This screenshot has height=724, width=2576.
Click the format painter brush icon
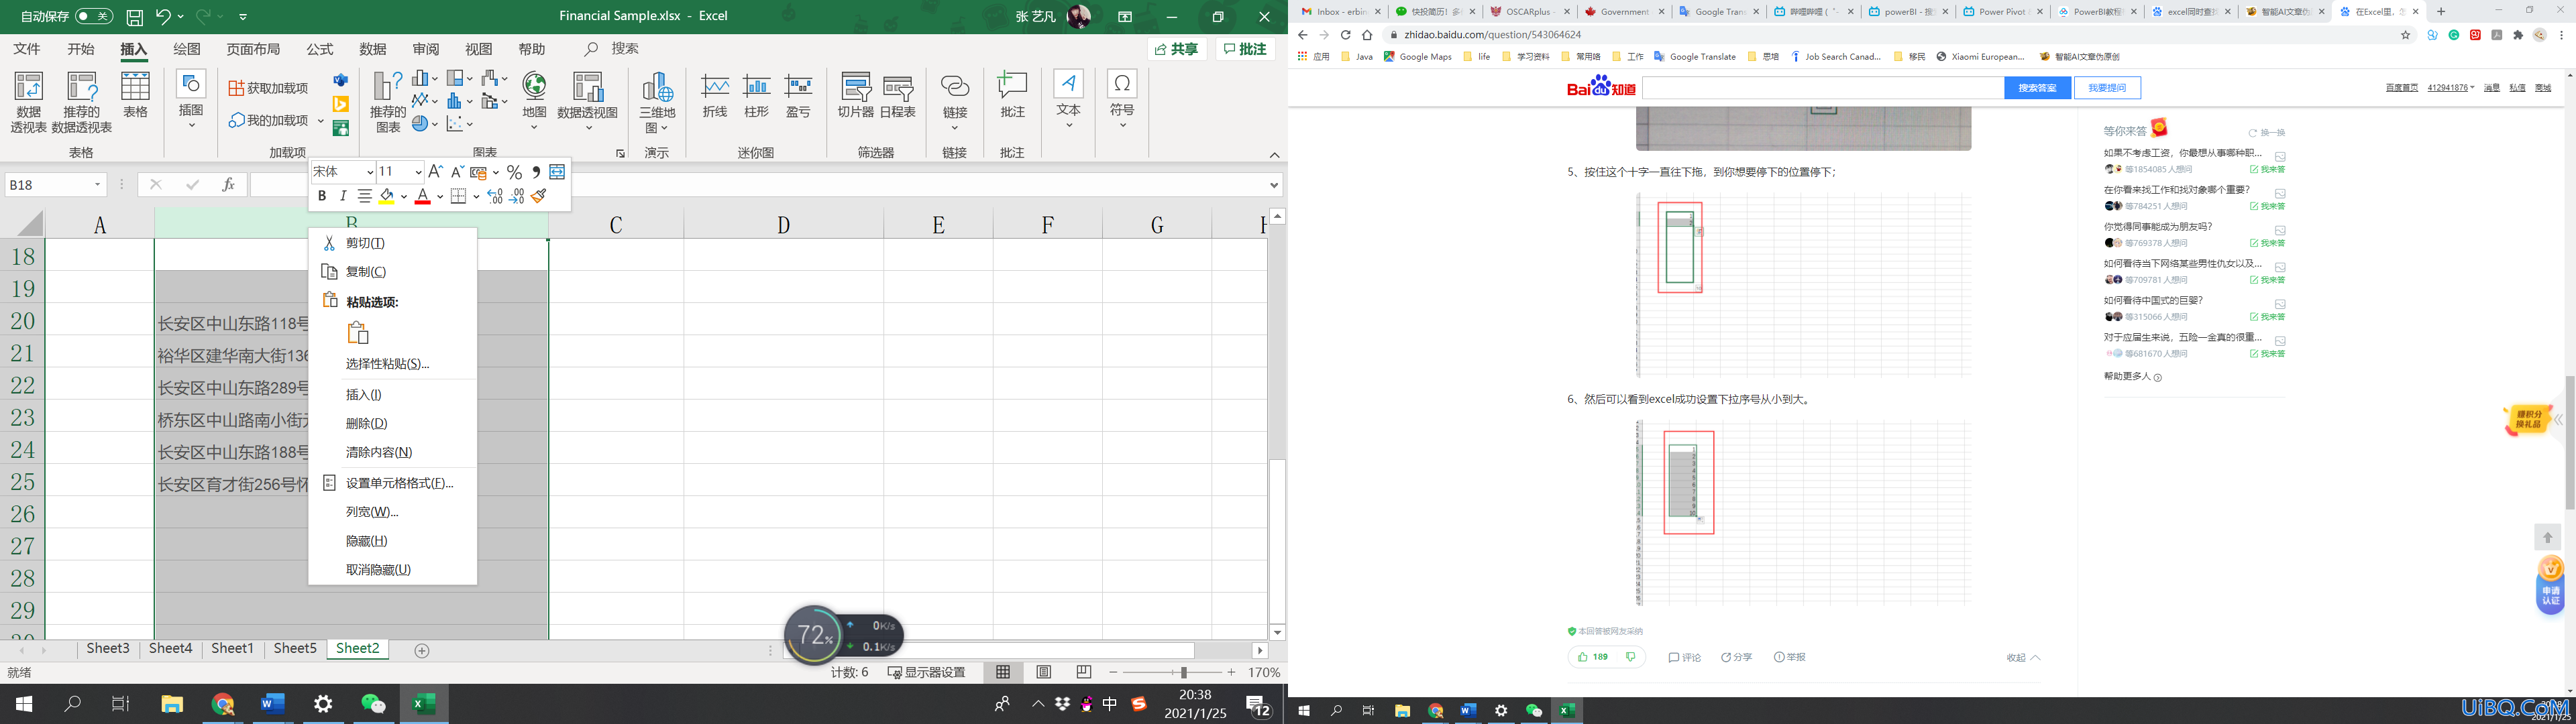click(539, 197)
